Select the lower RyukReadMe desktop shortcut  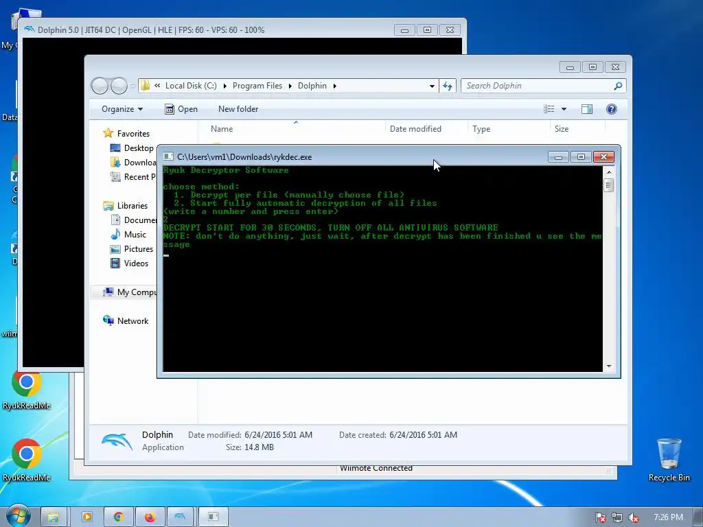click(x=27, y=460)
